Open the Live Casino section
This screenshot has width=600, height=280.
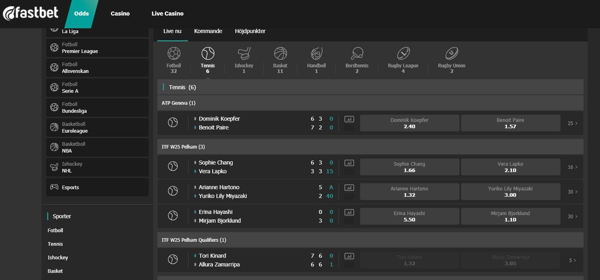tap(167, 13)
